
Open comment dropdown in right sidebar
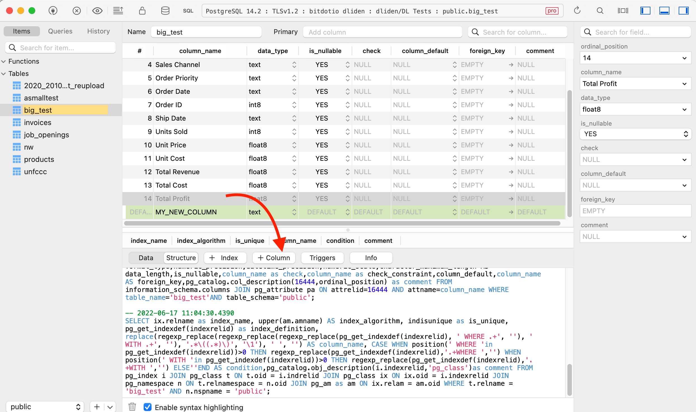[635, 237]
